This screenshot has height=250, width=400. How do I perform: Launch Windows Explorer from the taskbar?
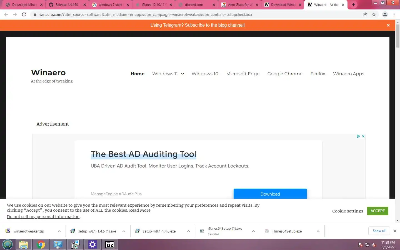pyautogui.click(x=24, y=244)
